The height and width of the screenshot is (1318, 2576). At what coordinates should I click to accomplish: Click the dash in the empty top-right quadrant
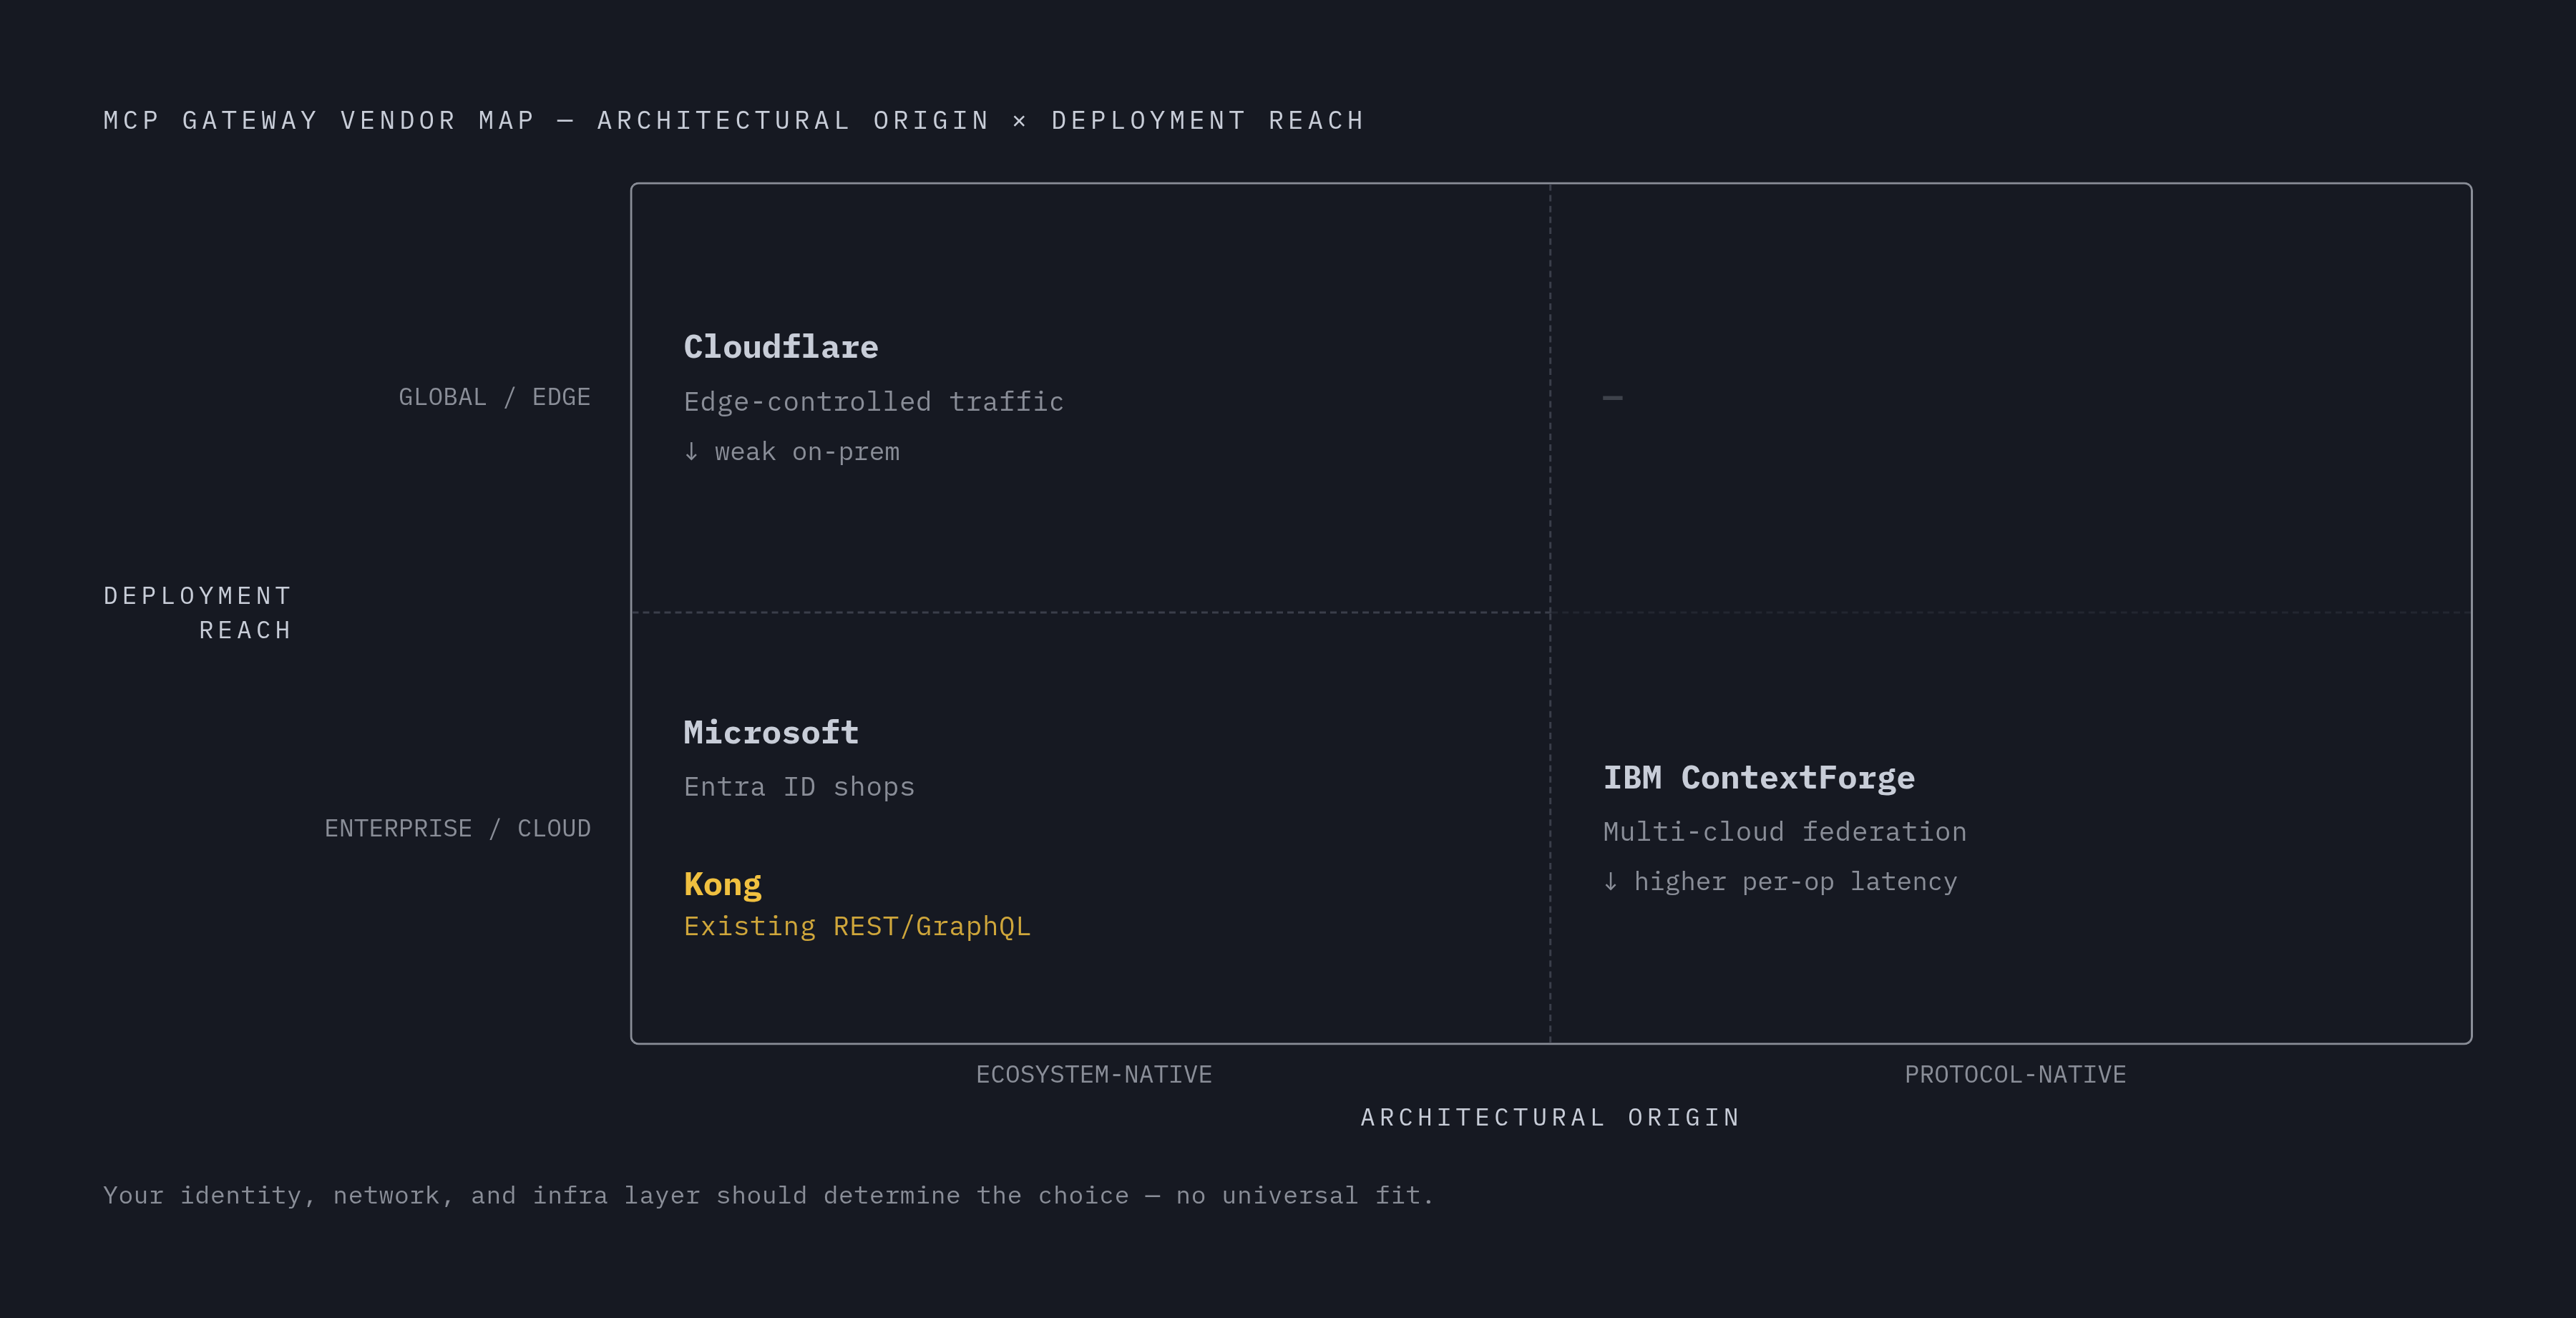click(x=1612, y=398)
